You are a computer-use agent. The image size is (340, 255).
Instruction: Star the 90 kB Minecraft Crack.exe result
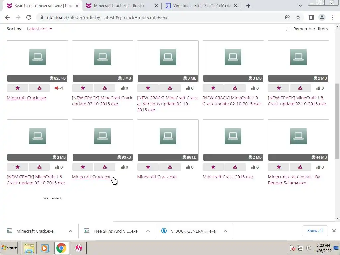click(83, 167)
